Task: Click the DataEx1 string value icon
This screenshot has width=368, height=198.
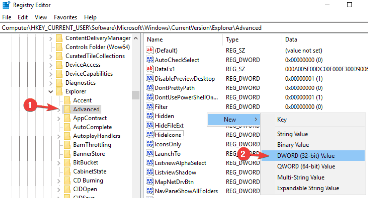Action: click(150, 69)
